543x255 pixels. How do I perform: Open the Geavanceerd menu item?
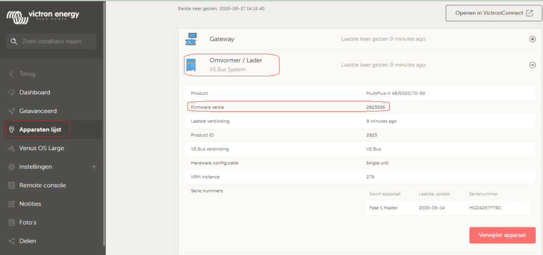38,111
